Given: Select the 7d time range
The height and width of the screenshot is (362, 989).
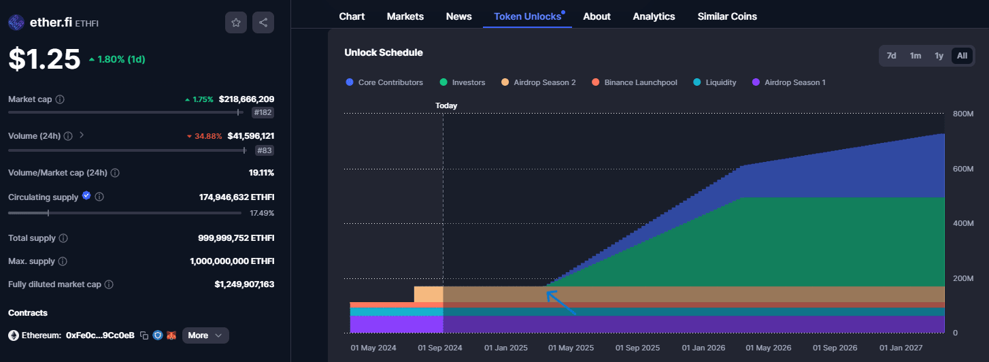Looking at the screenshot, I should [x=891, y=56].
